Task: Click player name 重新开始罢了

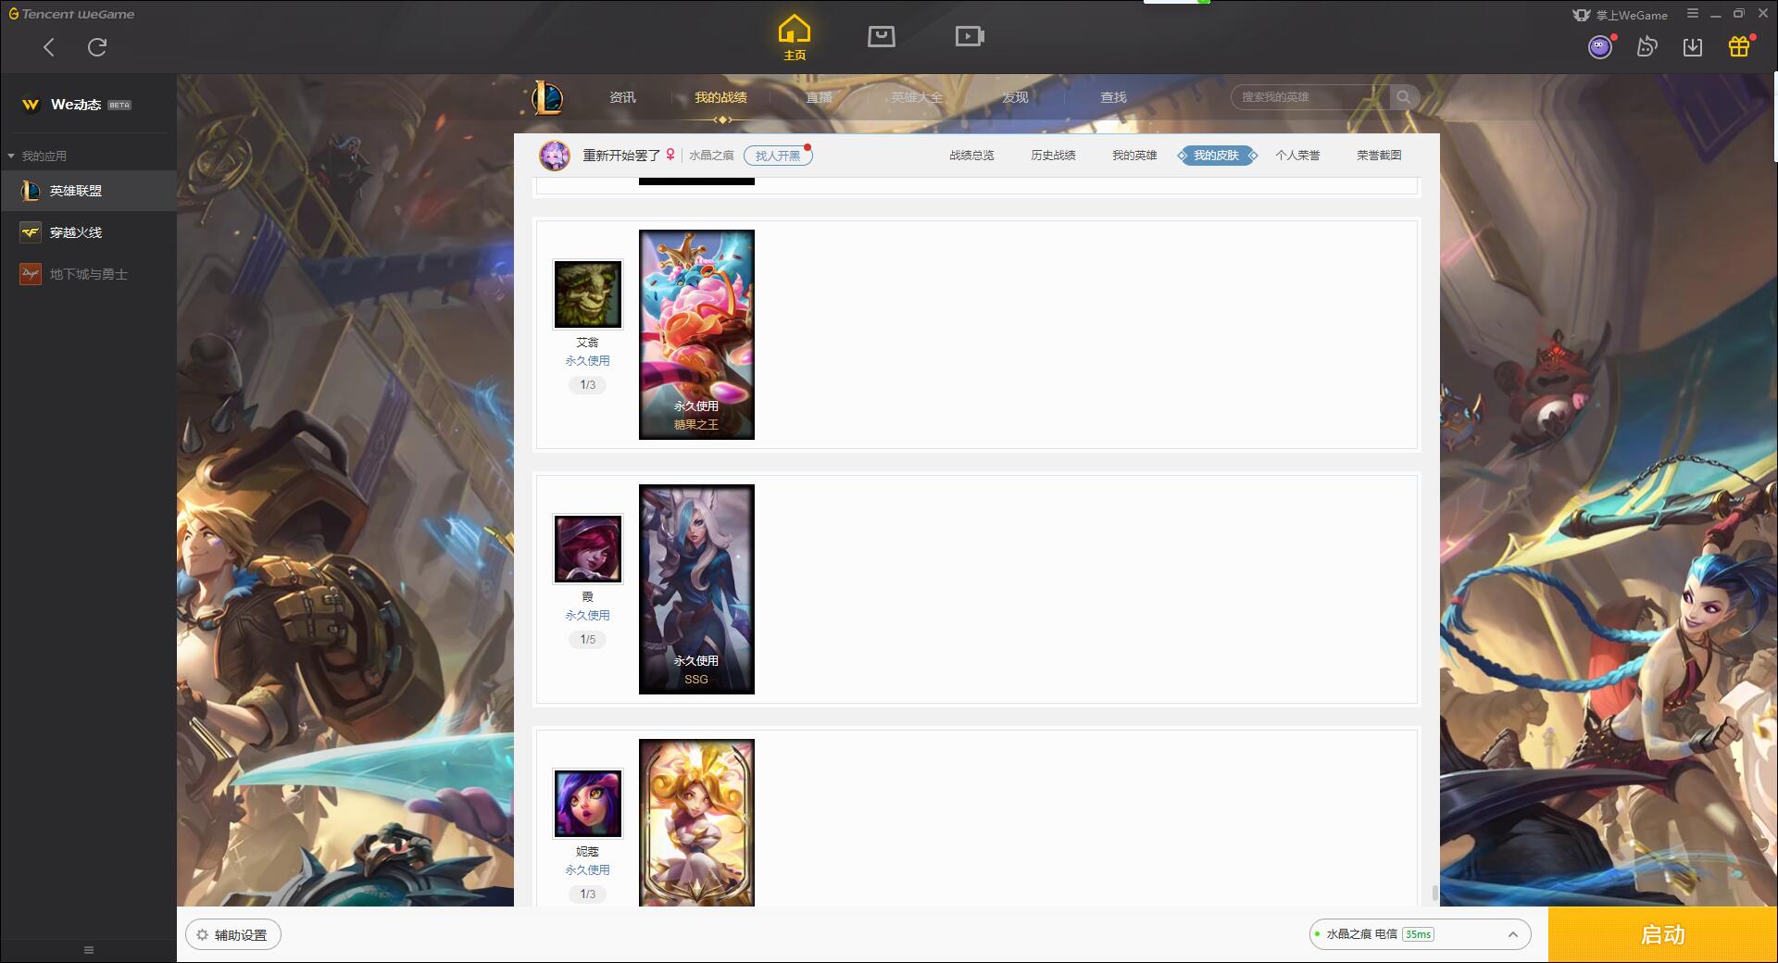Action: tap(620, 156)
